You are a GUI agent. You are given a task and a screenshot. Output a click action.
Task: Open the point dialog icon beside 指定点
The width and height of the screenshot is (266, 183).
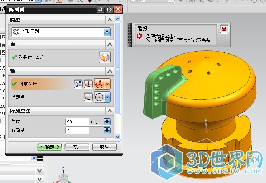point(88,97)
